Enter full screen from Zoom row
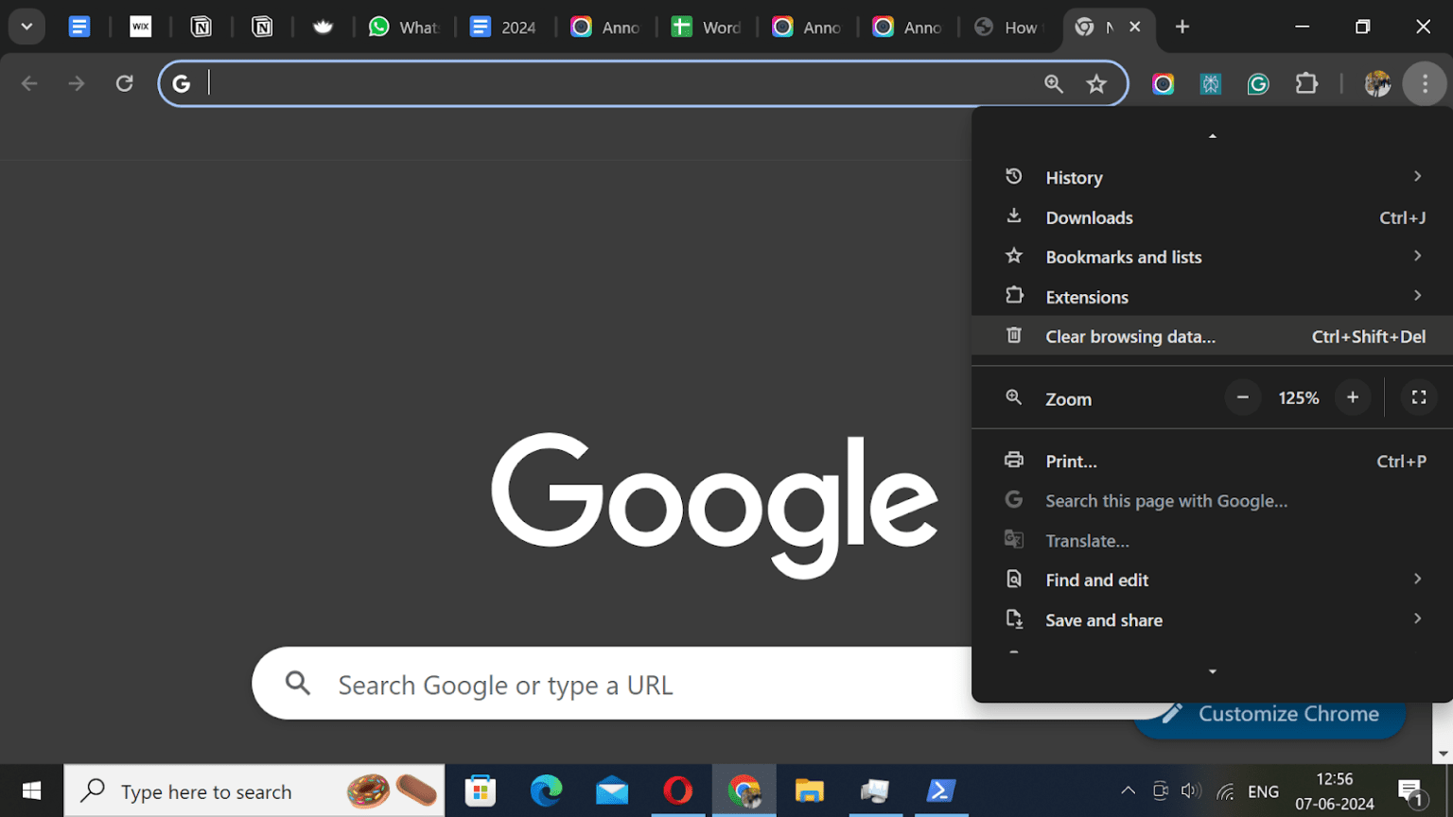 [1418, 397]
